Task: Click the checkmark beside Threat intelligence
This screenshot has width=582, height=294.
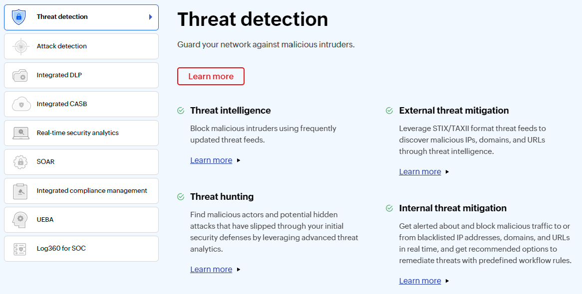Action: point(181,111)
